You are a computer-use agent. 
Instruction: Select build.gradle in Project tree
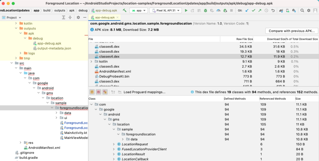click(28, 158)
